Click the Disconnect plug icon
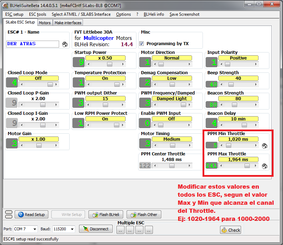Viewport: 283px width, 245px height. (86, 229)
